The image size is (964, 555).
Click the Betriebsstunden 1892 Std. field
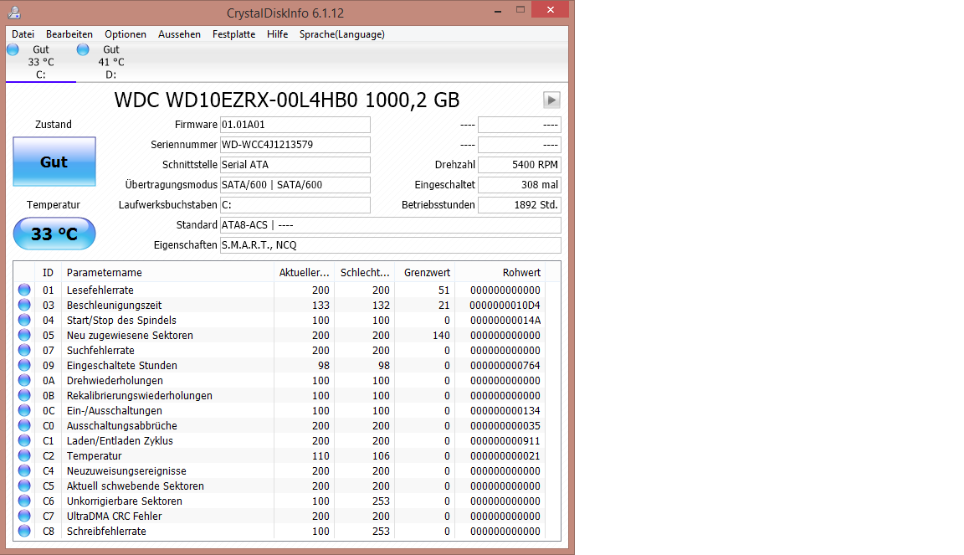pos(520,205)
